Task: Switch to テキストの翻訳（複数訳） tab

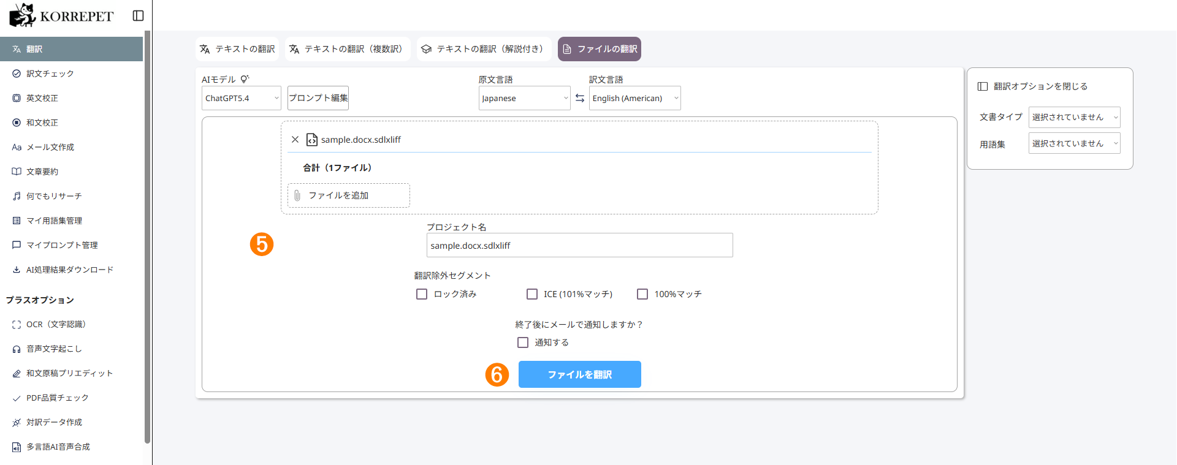Action: pyautogui.click(x=348, y=49)
